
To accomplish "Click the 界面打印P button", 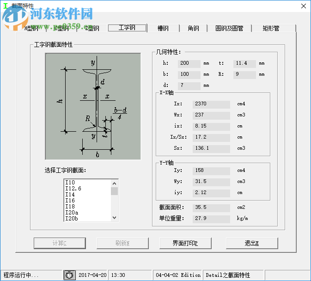I will [185, 243].
